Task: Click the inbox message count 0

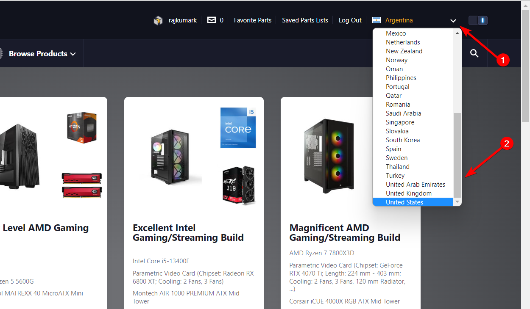Action: pyautogui.click(x=222, y=20)
